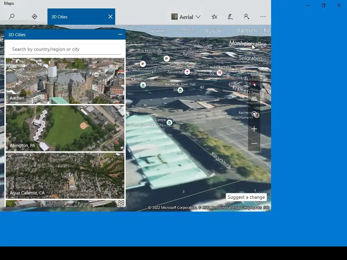Zoom in with the plus button
Viewport: 347px width, 260px height.
coord(254,129)
